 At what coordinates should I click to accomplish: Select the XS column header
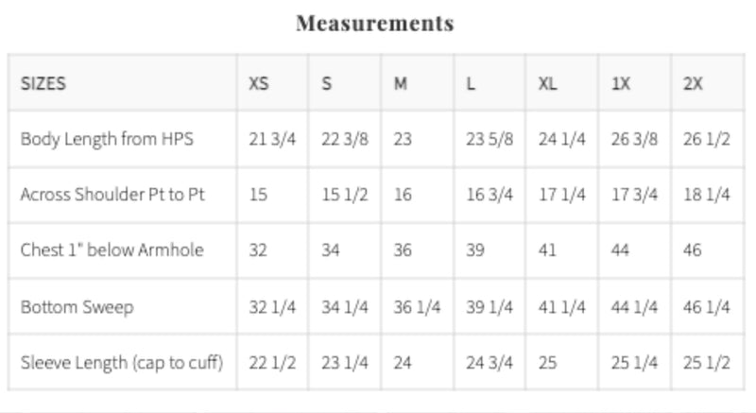coord(259,83)
